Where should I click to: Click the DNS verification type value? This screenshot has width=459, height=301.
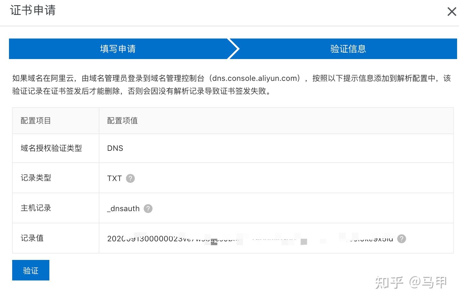(115, 148)
